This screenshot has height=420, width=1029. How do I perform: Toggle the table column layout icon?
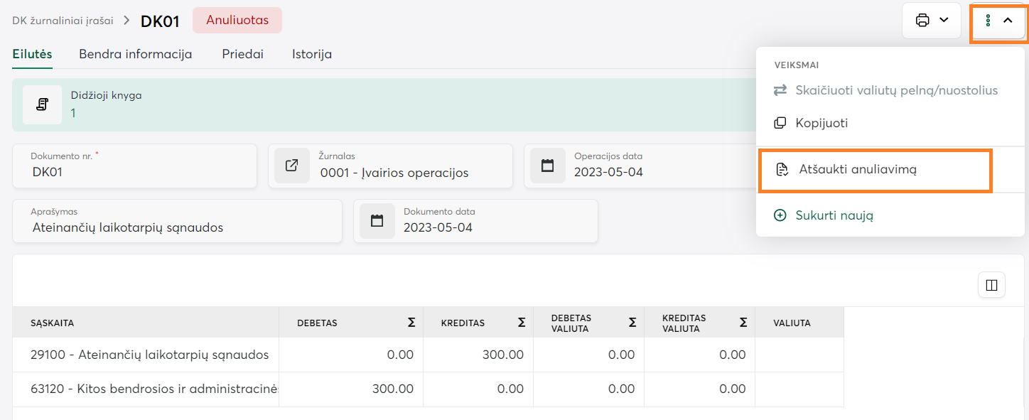pos(991,285)
